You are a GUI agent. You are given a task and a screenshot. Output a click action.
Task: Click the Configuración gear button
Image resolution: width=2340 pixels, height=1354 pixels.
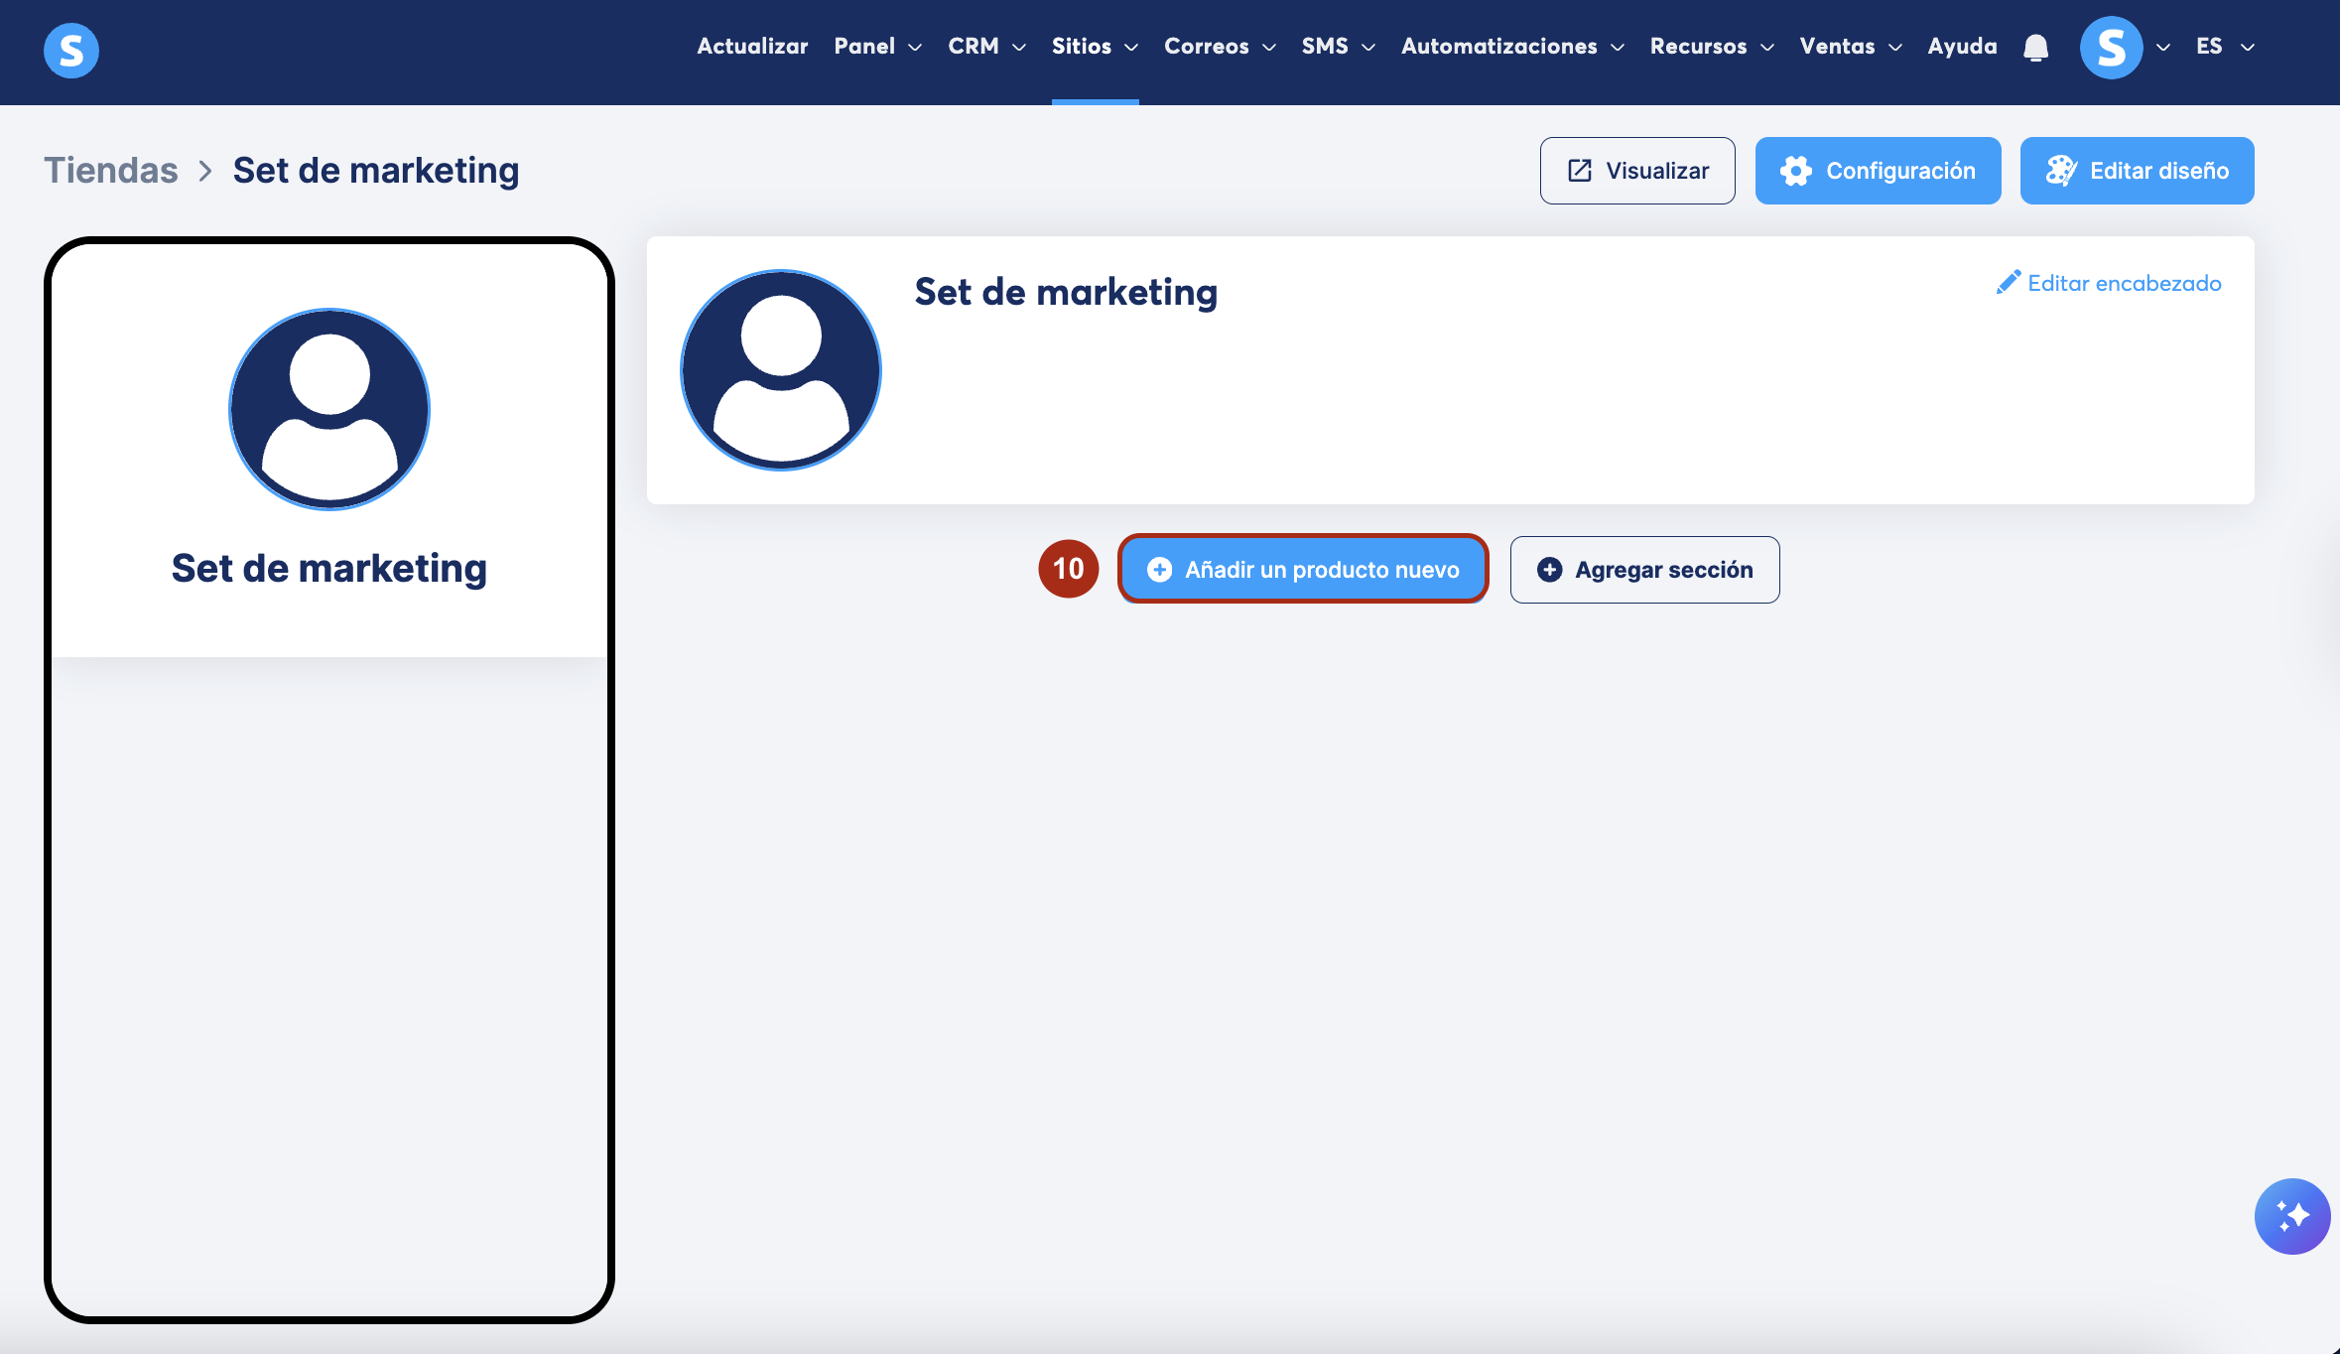[x=1878, y=171]
